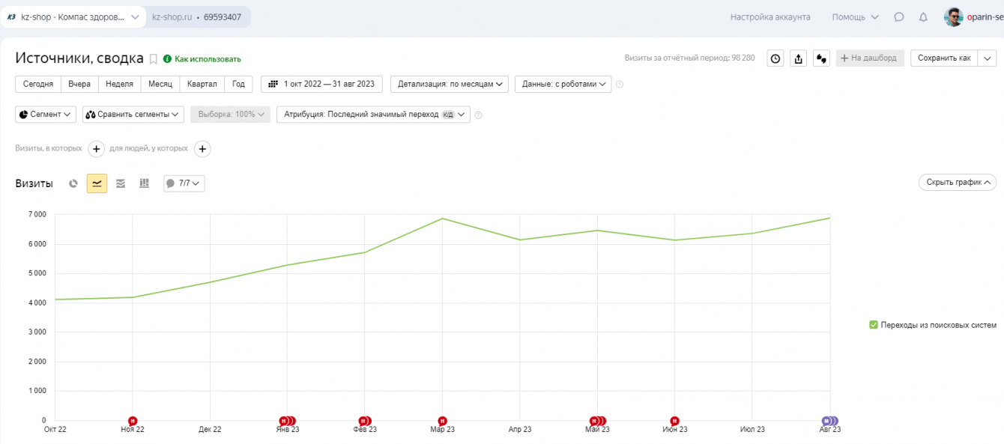Viewport: 1004px width, 444px height.
Task: Click the Сохранить как button
Action: 944,58
